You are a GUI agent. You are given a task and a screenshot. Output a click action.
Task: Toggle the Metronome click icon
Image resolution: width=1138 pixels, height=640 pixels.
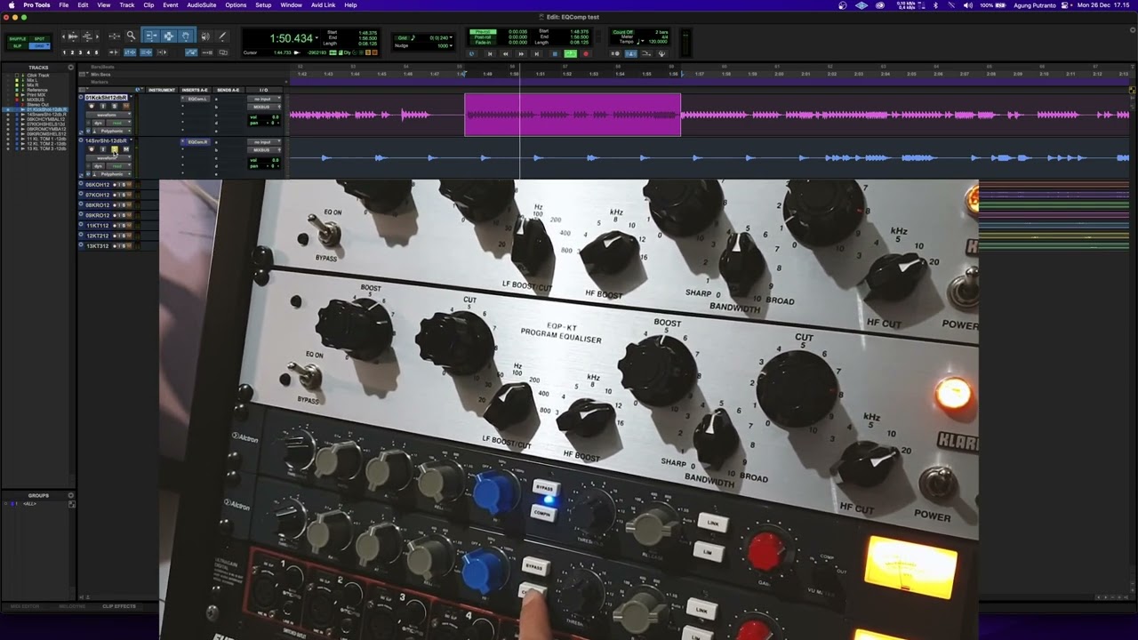[631, 54]
